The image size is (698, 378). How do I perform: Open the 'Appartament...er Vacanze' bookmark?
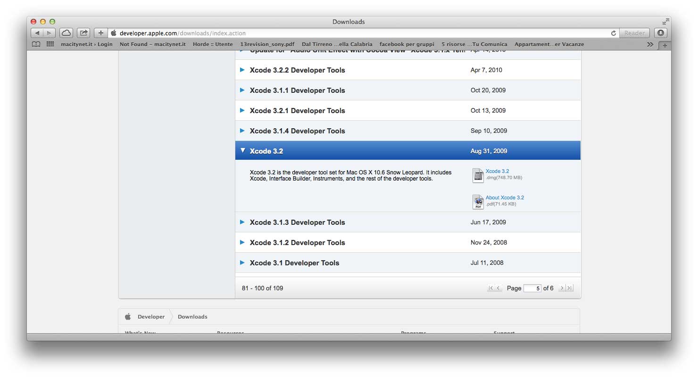549,44
